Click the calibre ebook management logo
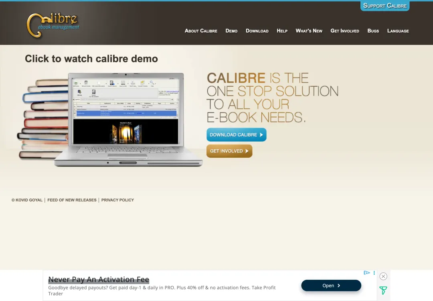433x301 pixels. click(53, 25)
